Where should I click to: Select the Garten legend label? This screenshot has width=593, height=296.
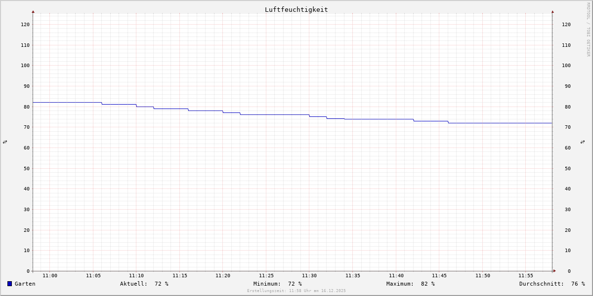coord(25,284)
